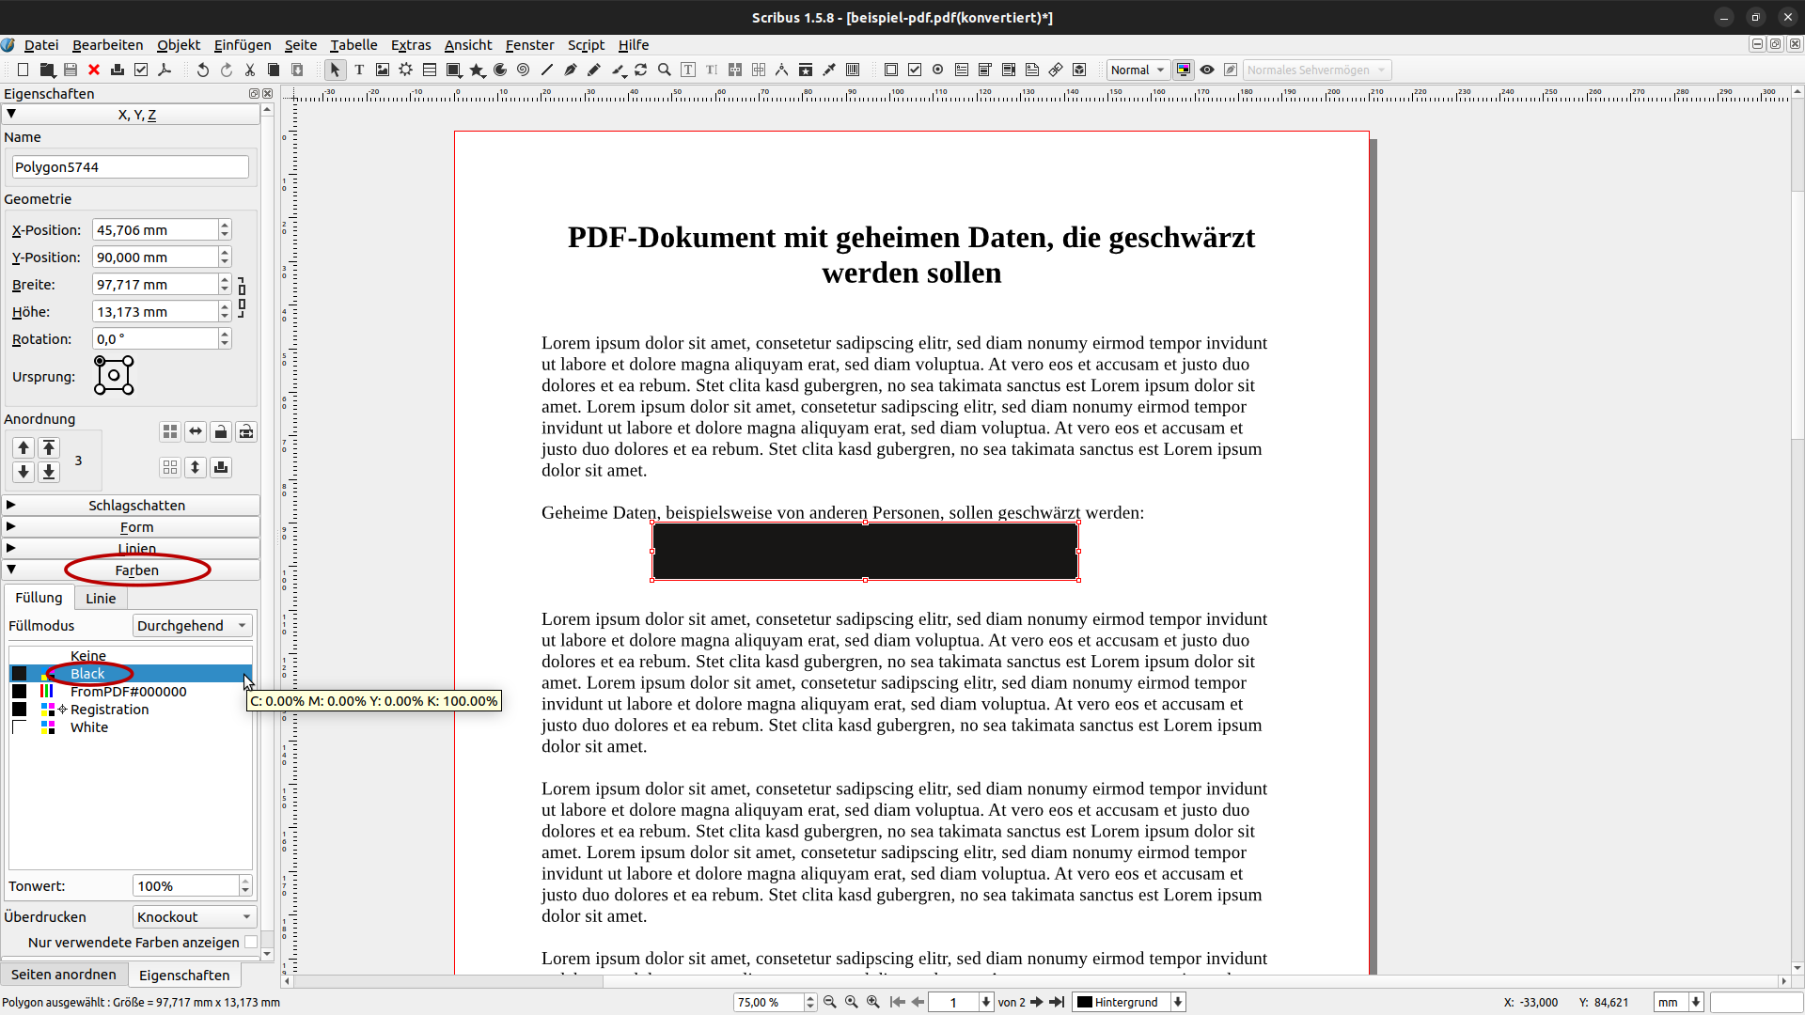Enable 'Nur verwendete Farben anzeigen' checkbox
Viewport: 1805px width, 1015px height.
[251, 942]
